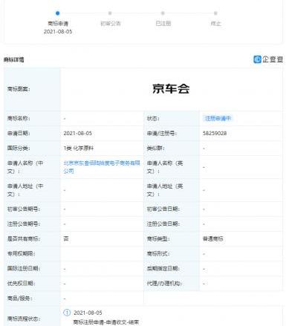
Task: Click the 国际分类 field label
Action: 19,148
